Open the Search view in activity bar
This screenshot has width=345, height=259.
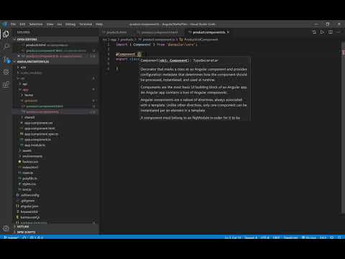pos(6,46)
